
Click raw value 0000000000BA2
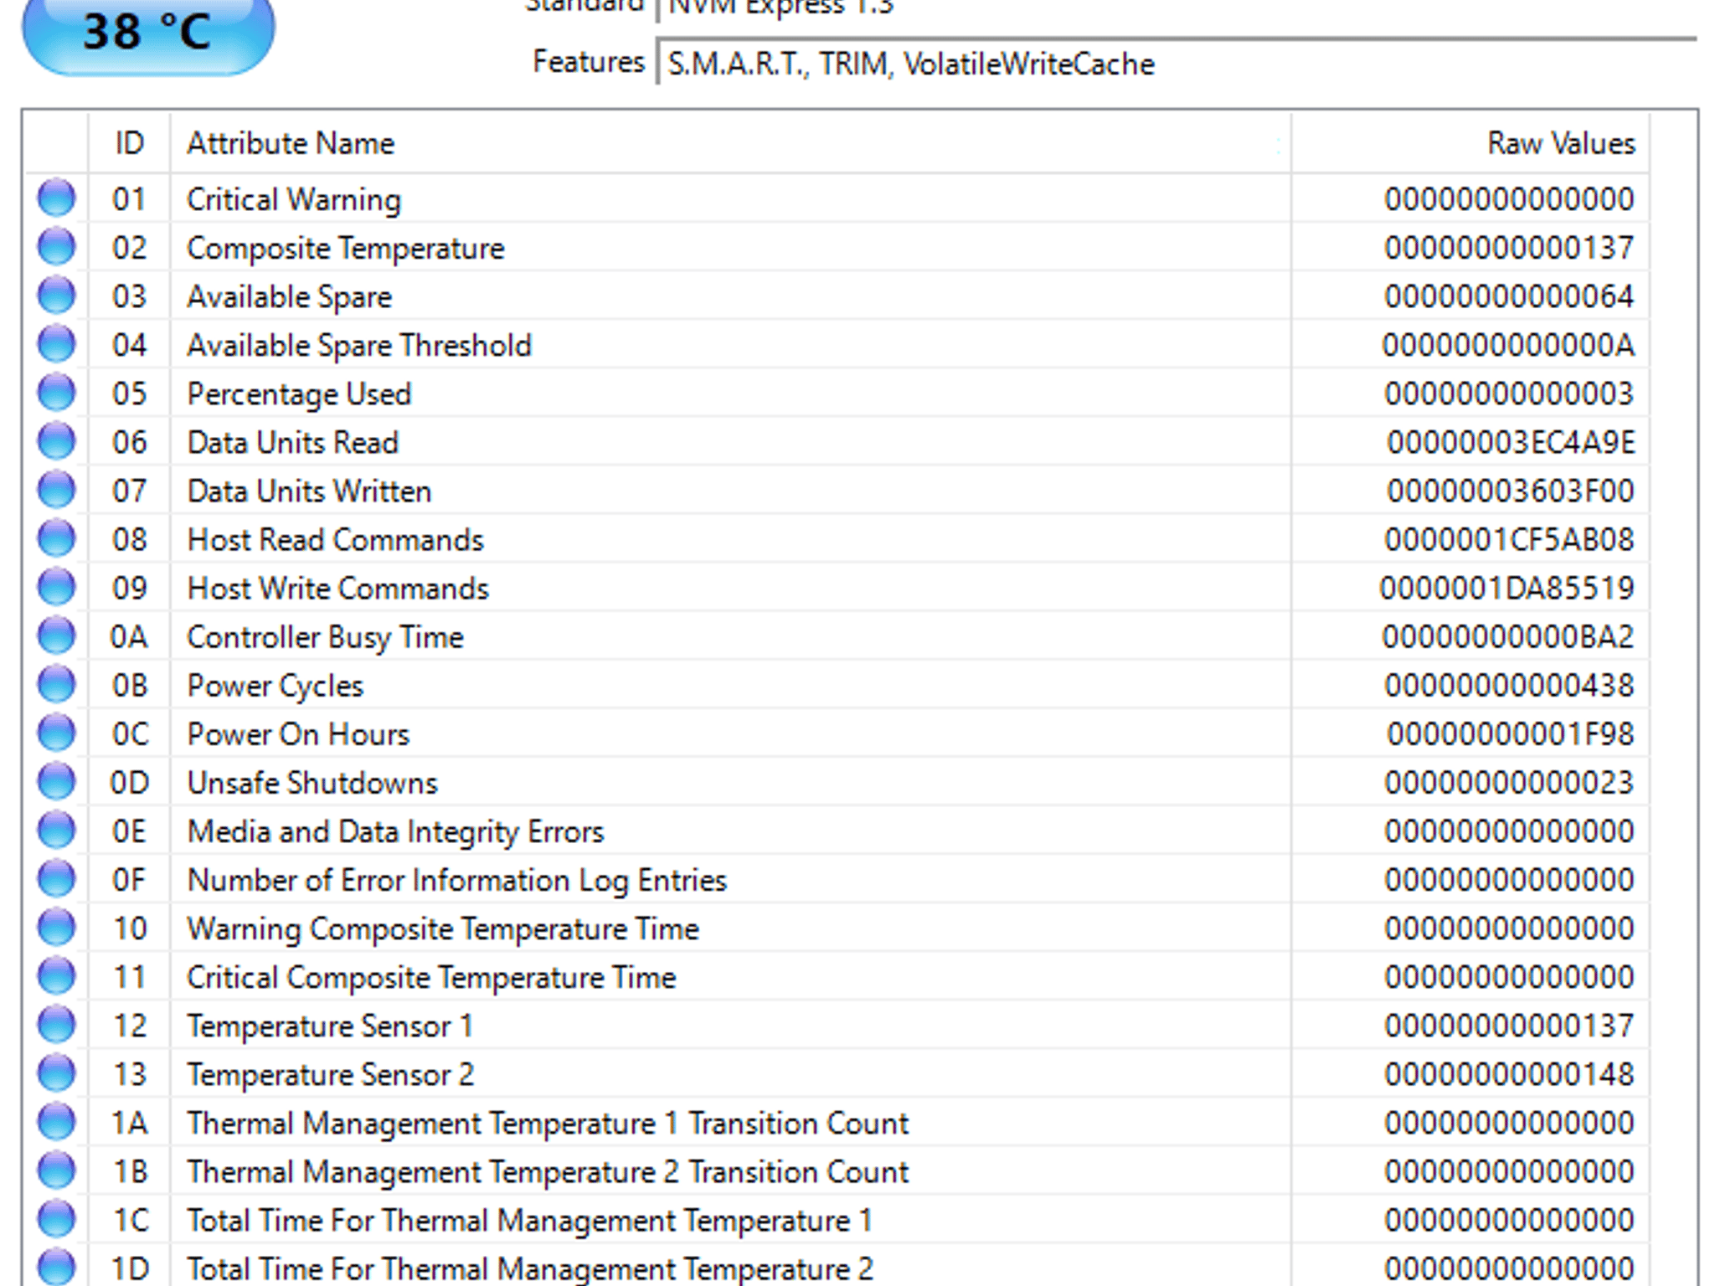coord(1508,636)
